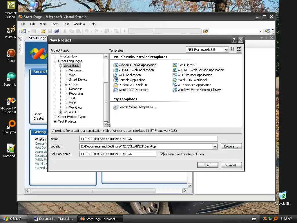Open the Recycle Bin desktop icon

point(282,198)
